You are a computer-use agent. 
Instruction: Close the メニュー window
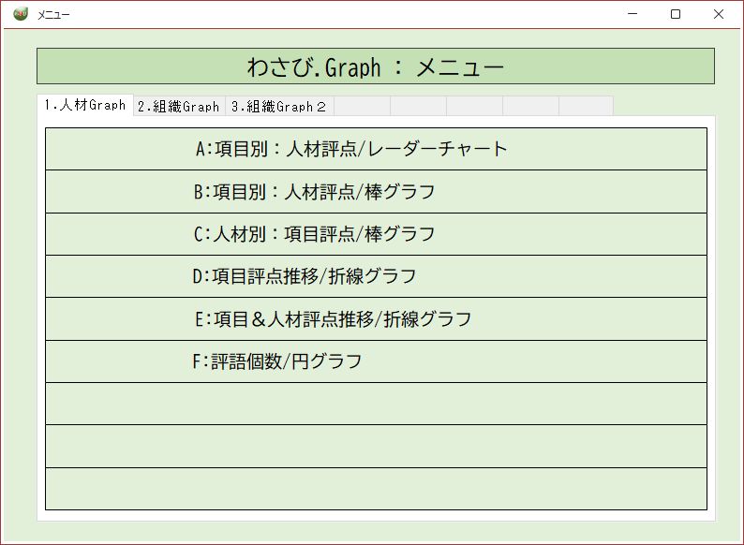719,14
